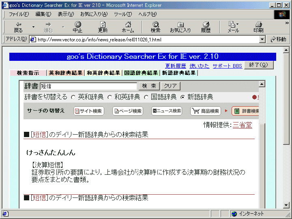Open the ツール(T) menu
This screenshot has width=292, height=219.
pyautogui.click(x=123, y=14)
